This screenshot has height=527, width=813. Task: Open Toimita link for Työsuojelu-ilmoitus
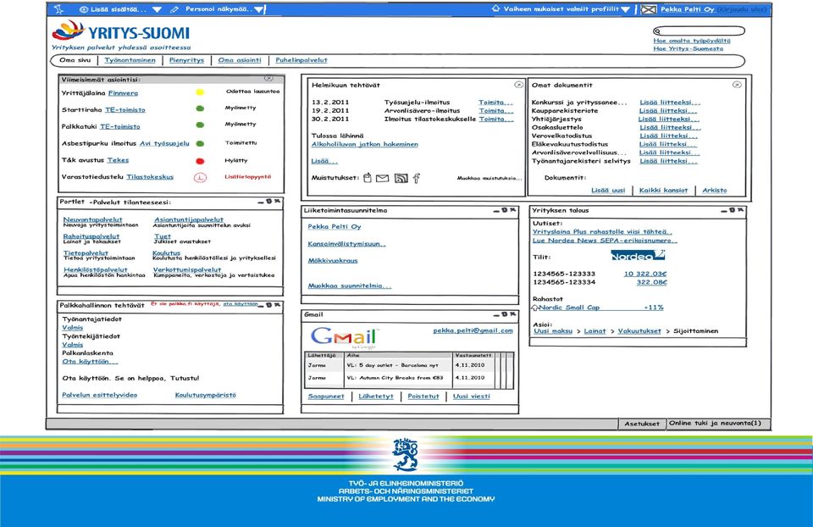[x=495, y=103]
